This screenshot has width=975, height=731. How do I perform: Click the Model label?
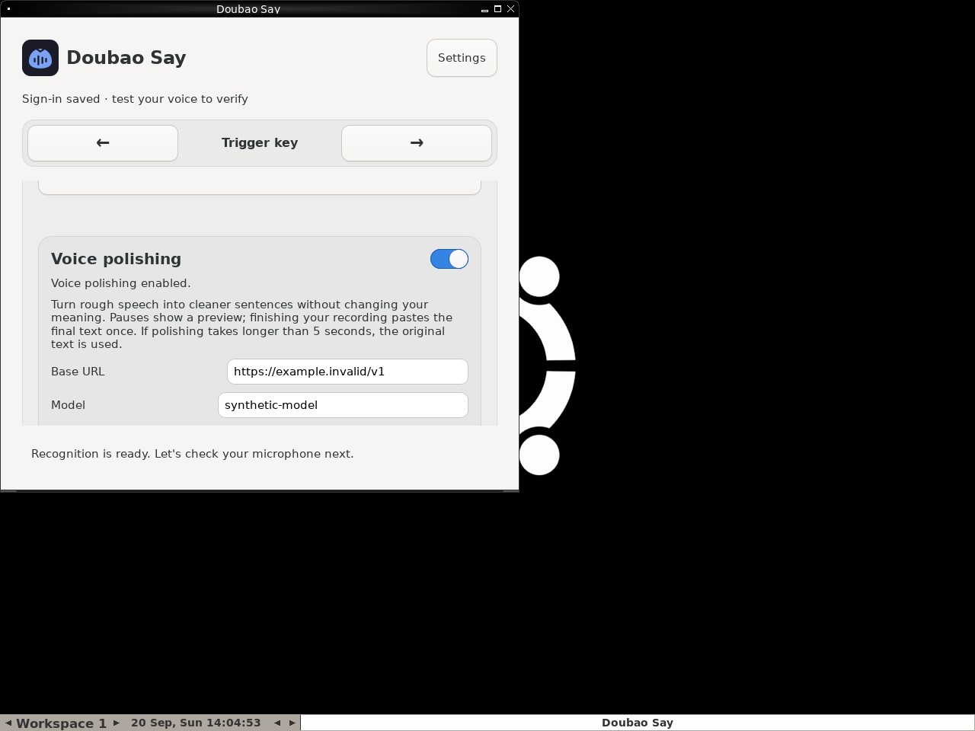tap(68, 405)
